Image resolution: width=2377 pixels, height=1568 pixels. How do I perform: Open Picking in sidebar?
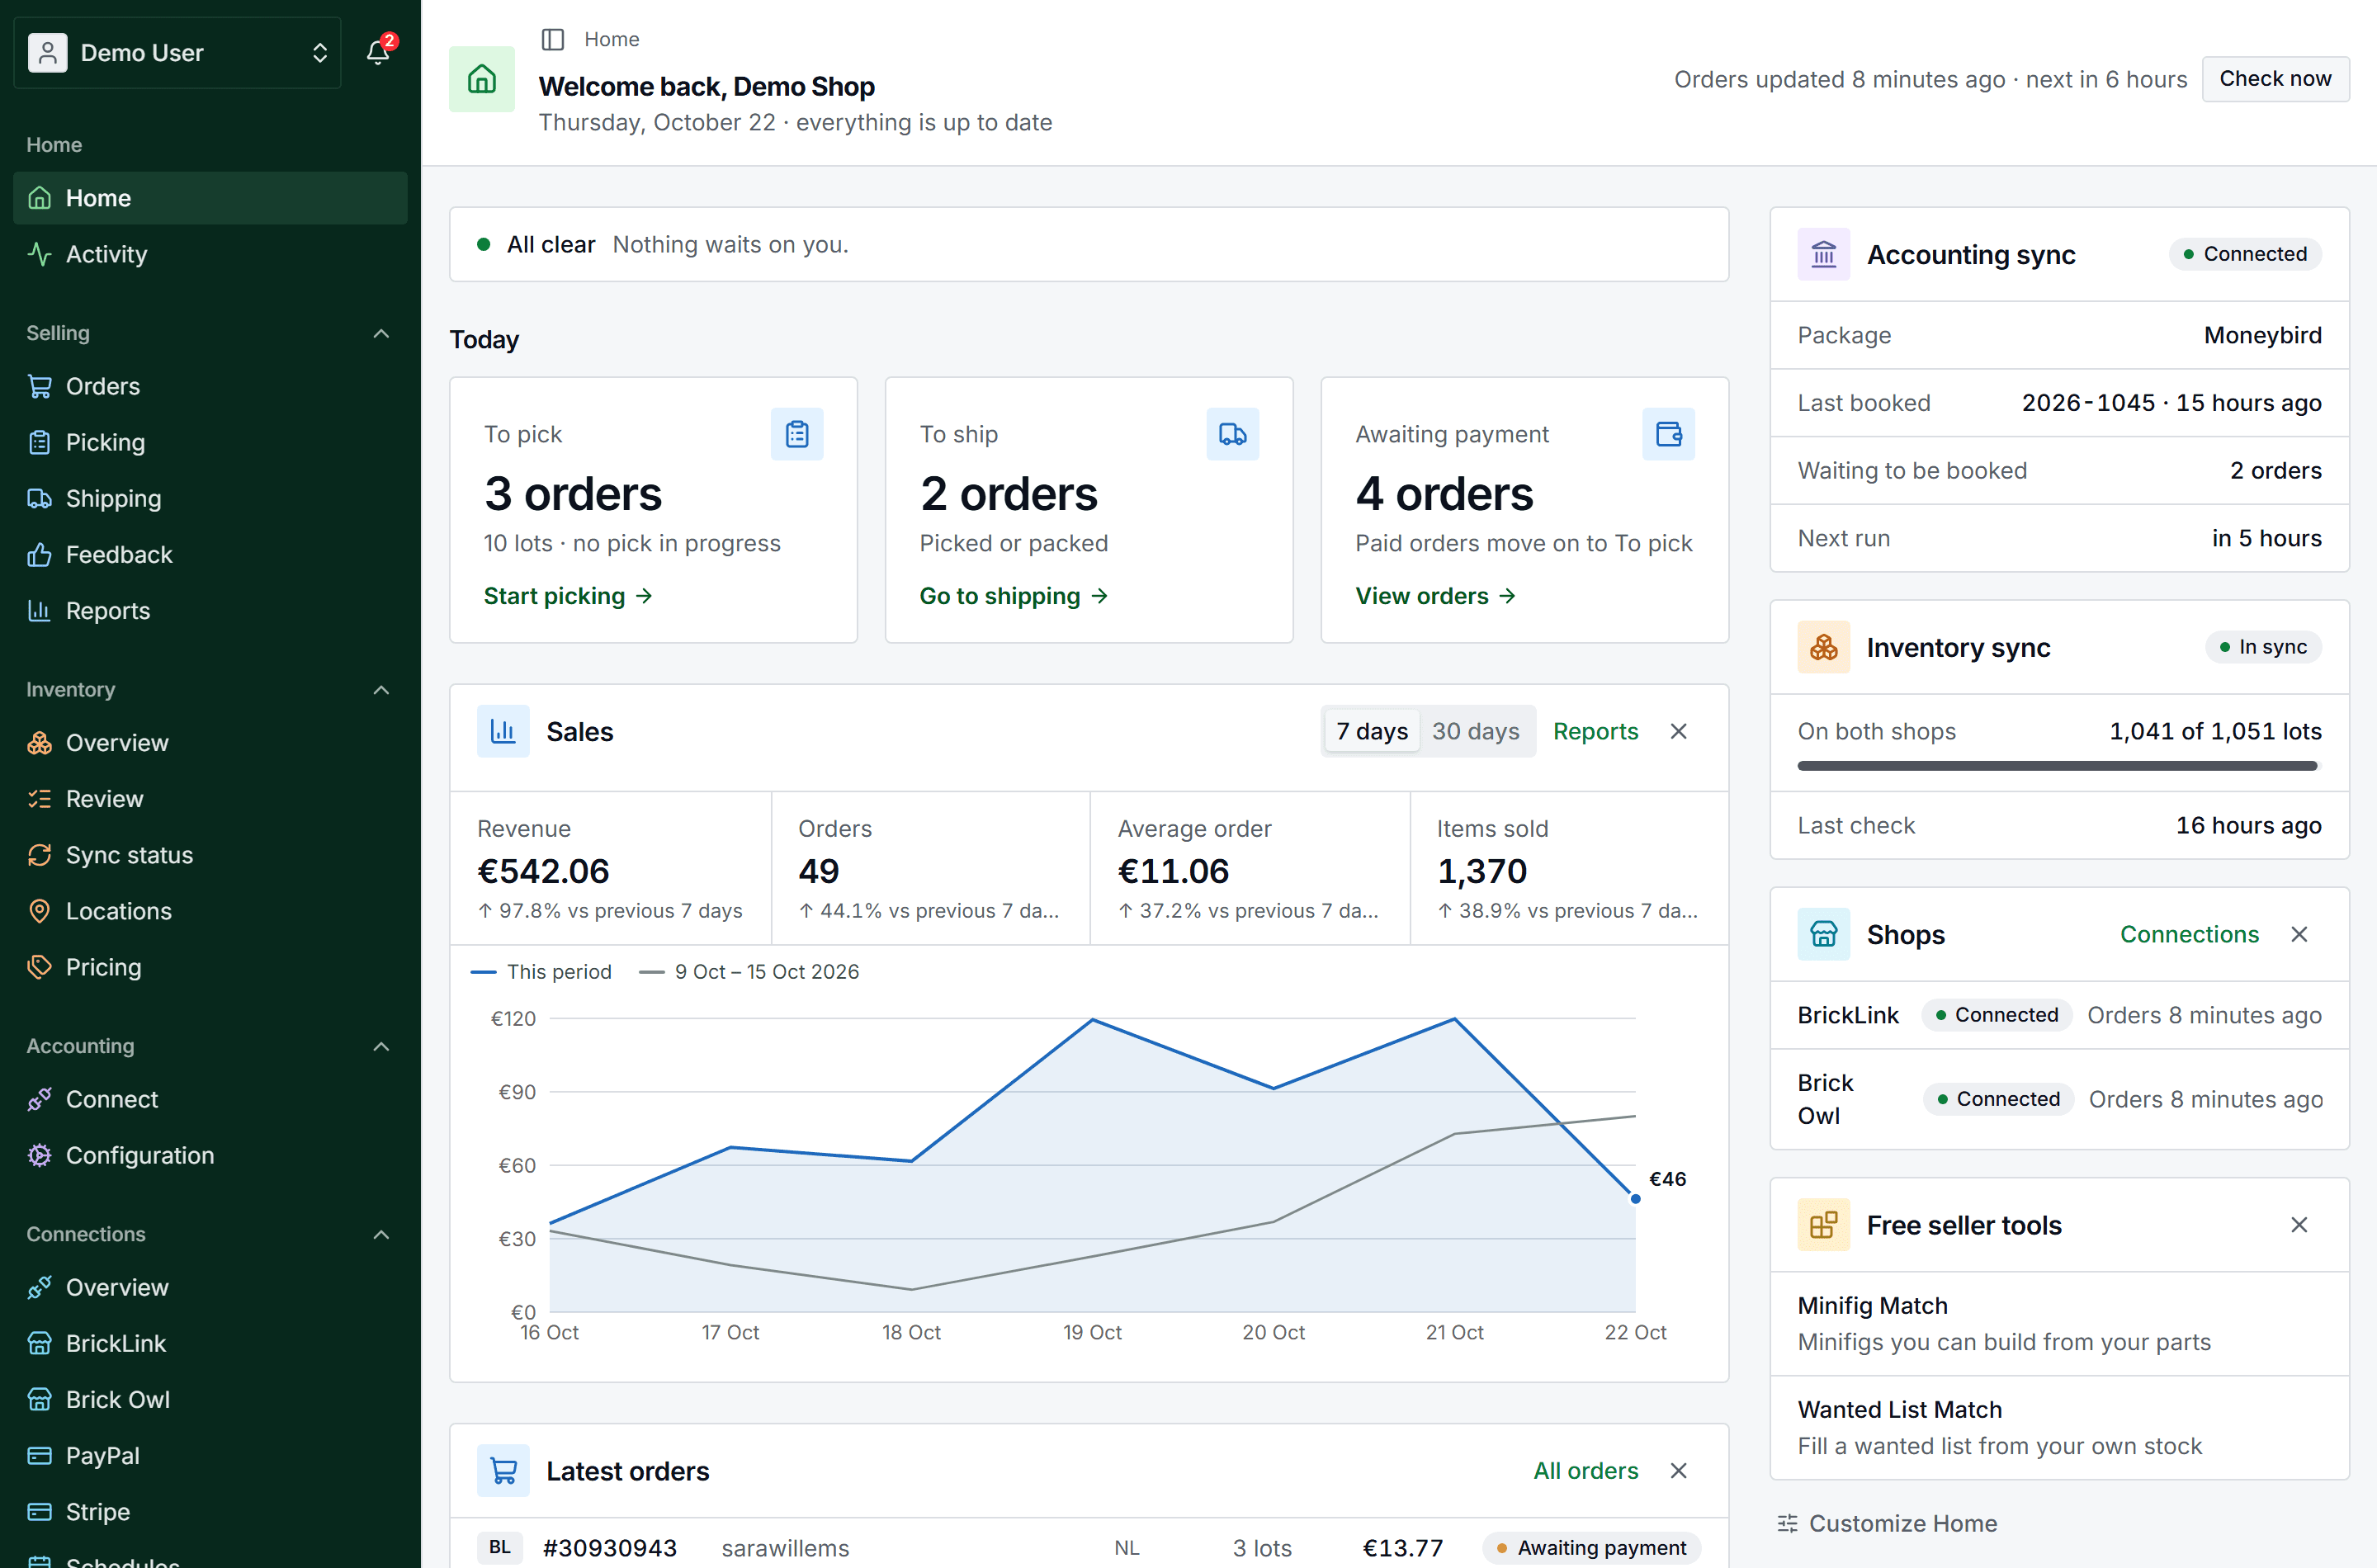point(210,442)
